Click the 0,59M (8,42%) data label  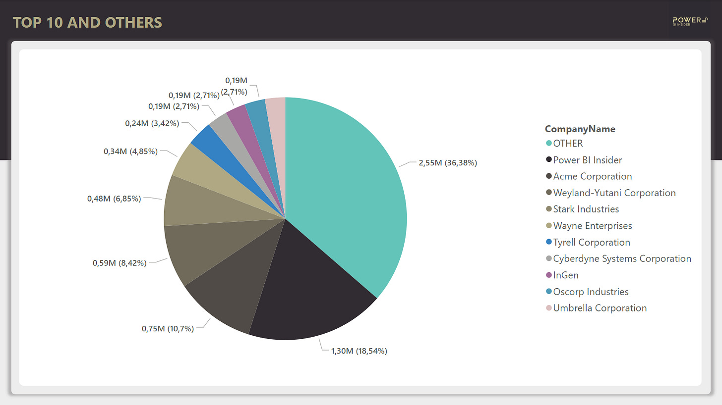(120, 263)
